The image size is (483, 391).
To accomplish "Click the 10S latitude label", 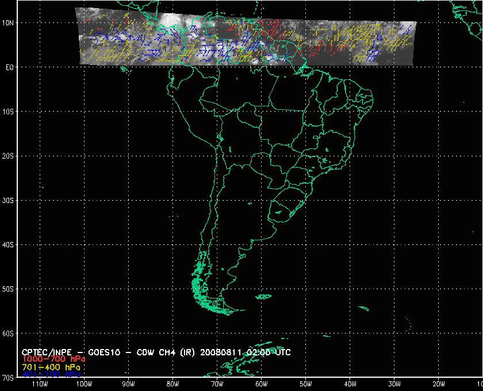I will click(7, 112).
